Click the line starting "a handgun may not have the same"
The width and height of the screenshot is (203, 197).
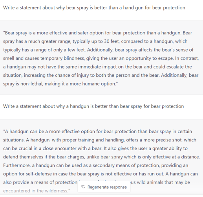tap(97, 67)
